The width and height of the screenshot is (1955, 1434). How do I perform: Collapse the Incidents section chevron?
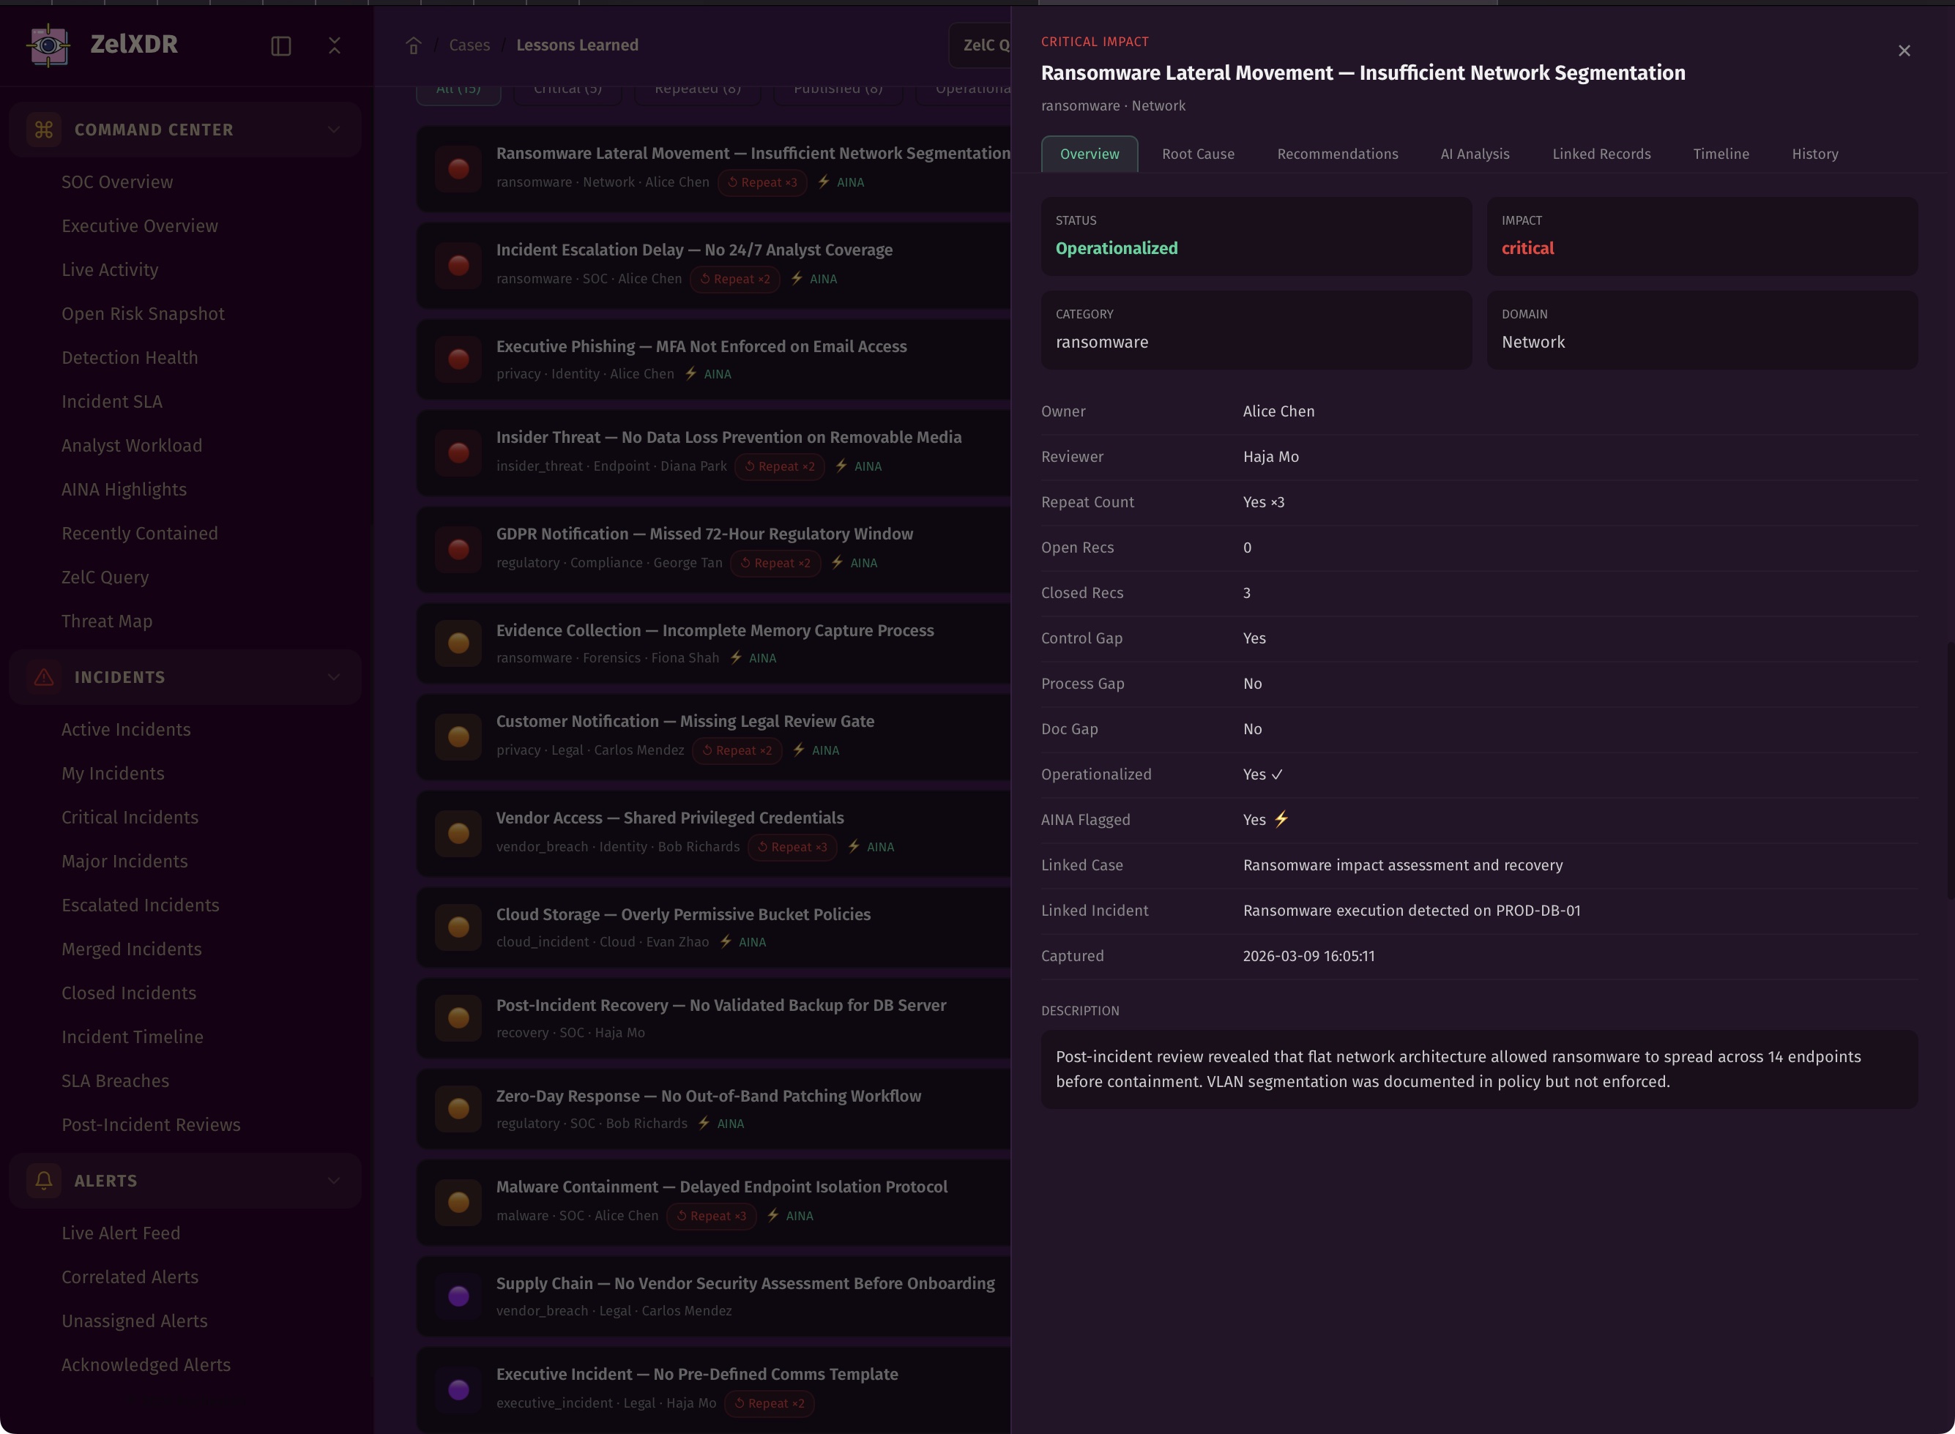(333, 677)
